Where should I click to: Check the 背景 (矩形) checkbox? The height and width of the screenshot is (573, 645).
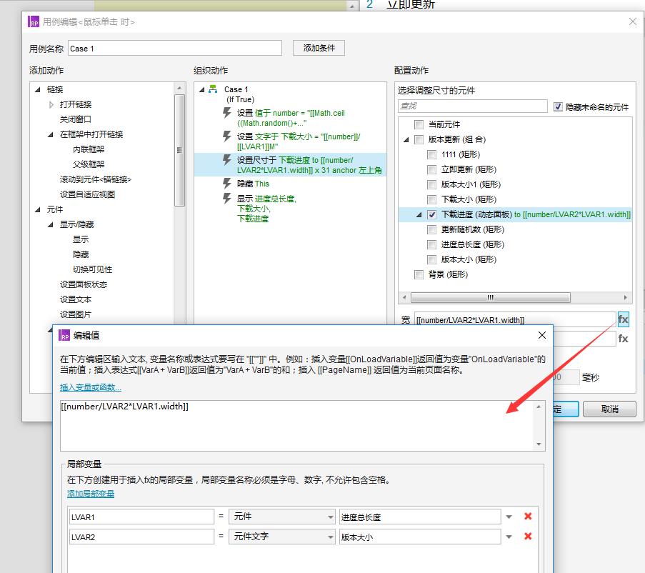419,274
